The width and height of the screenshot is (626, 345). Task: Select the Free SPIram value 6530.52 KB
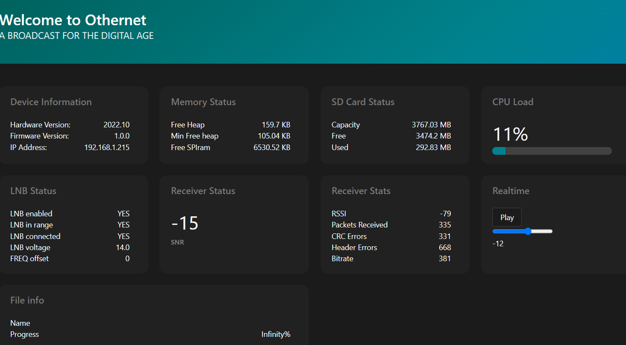point(272,147)
